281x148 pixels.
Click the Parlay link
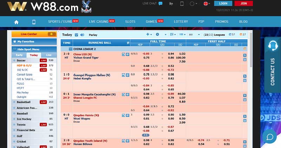pos(93,35)
